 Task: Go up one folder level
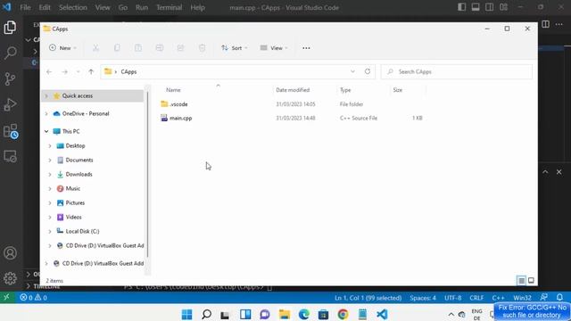(x=91, y=71)
